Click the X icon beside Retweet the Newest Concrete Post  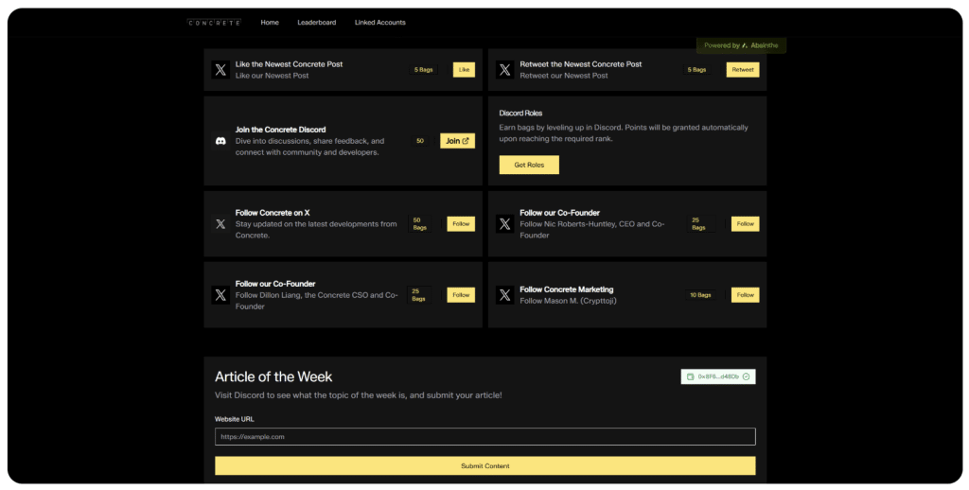pos(505,70)
